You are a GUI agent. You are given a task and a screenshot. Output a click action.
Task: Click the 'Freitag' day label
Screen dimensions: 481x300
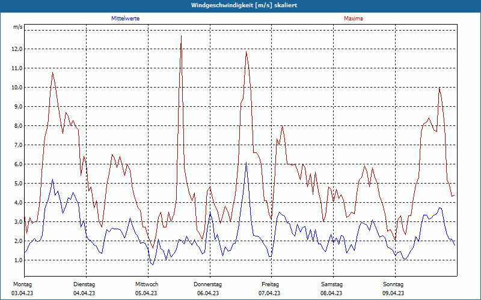270,284
